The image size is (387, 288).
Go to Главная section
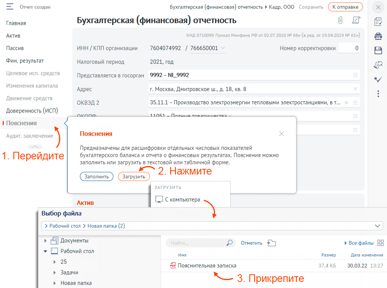pos(16,23)
